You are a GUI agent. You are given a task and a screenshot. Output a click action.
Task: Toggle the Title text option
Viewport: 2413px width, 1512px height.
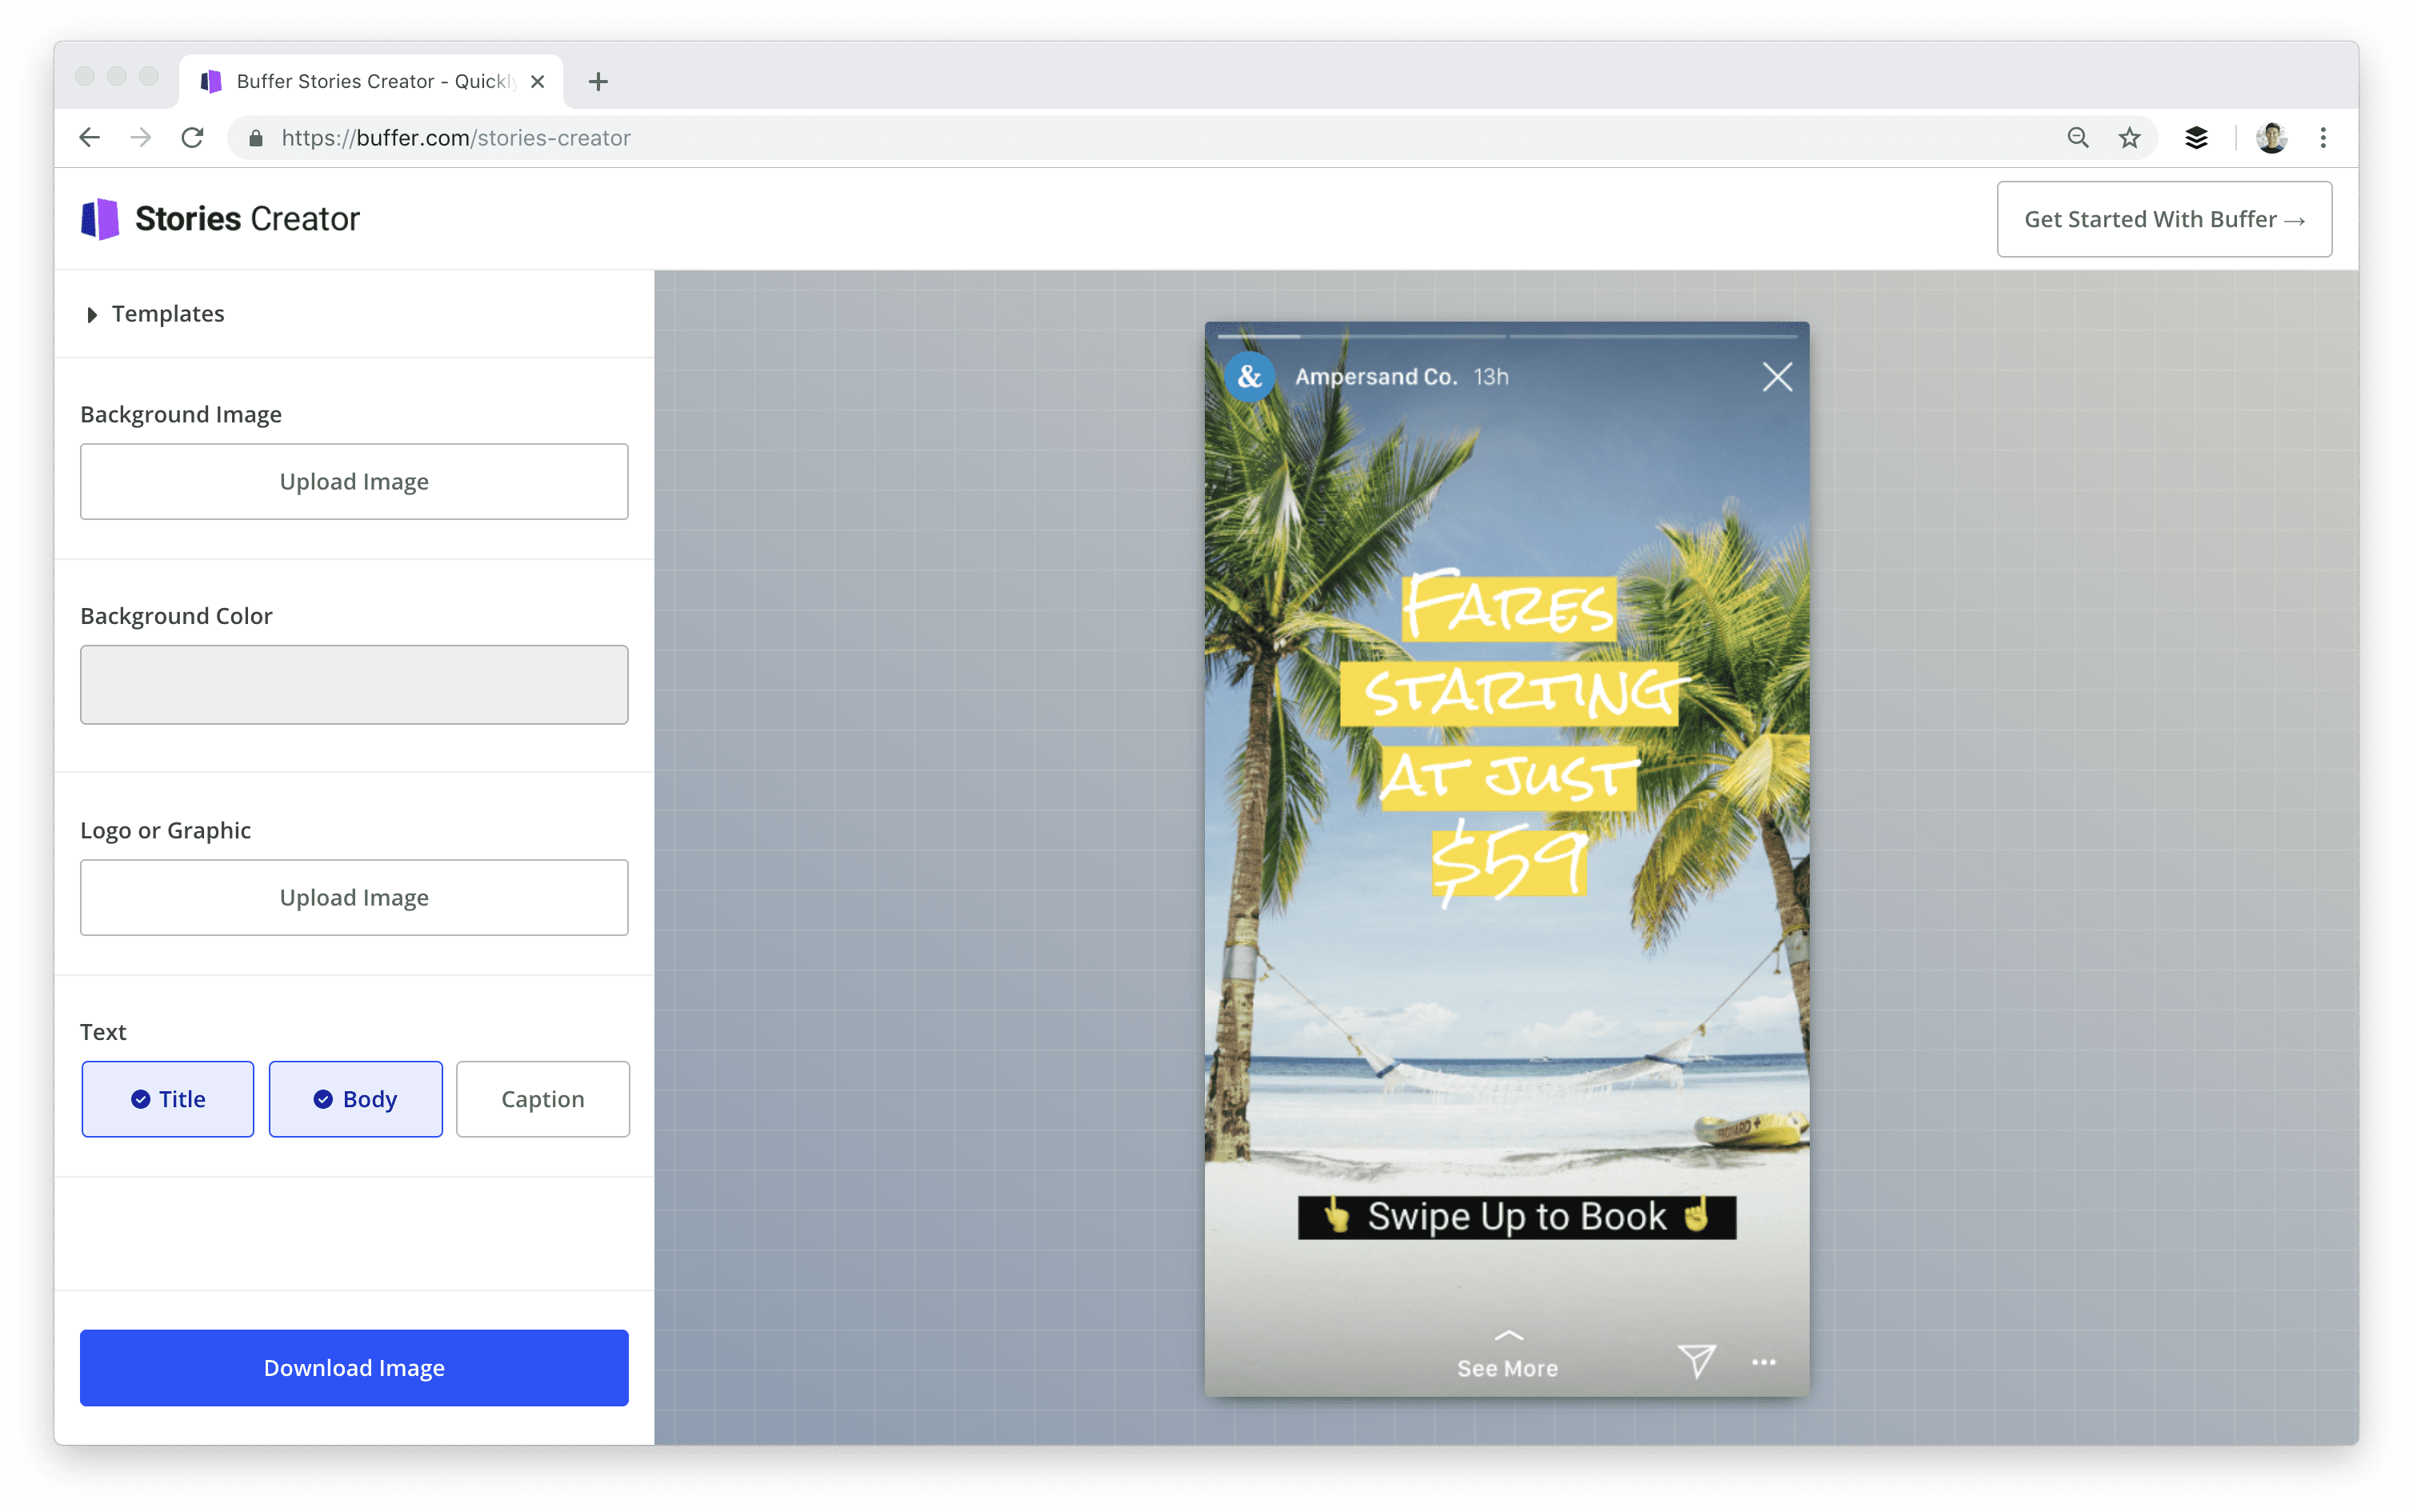(x=167, y=1098)
